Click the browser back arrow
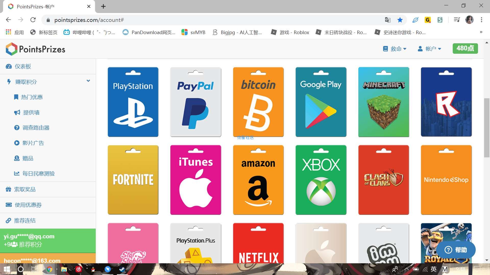This screenshot has width=490, height=275. point(8,20)
